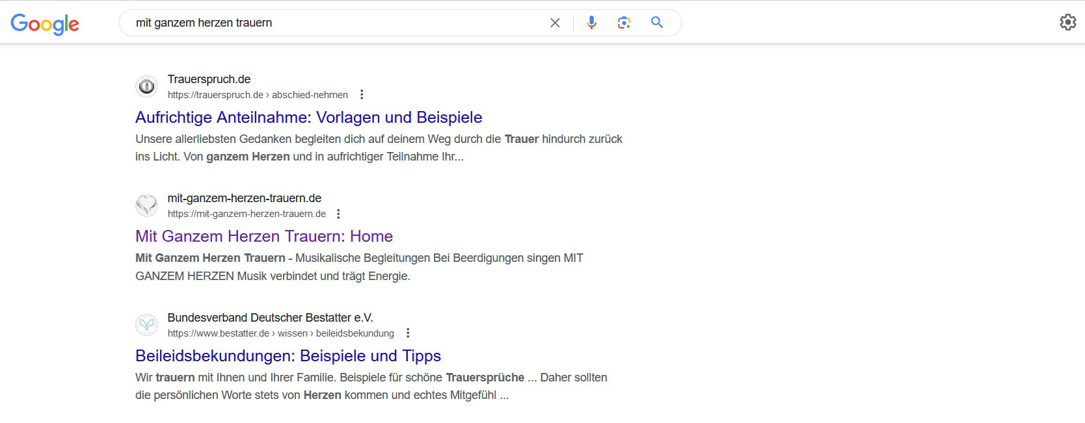Open more options for bestatter.de result

[x=408, y=333]
